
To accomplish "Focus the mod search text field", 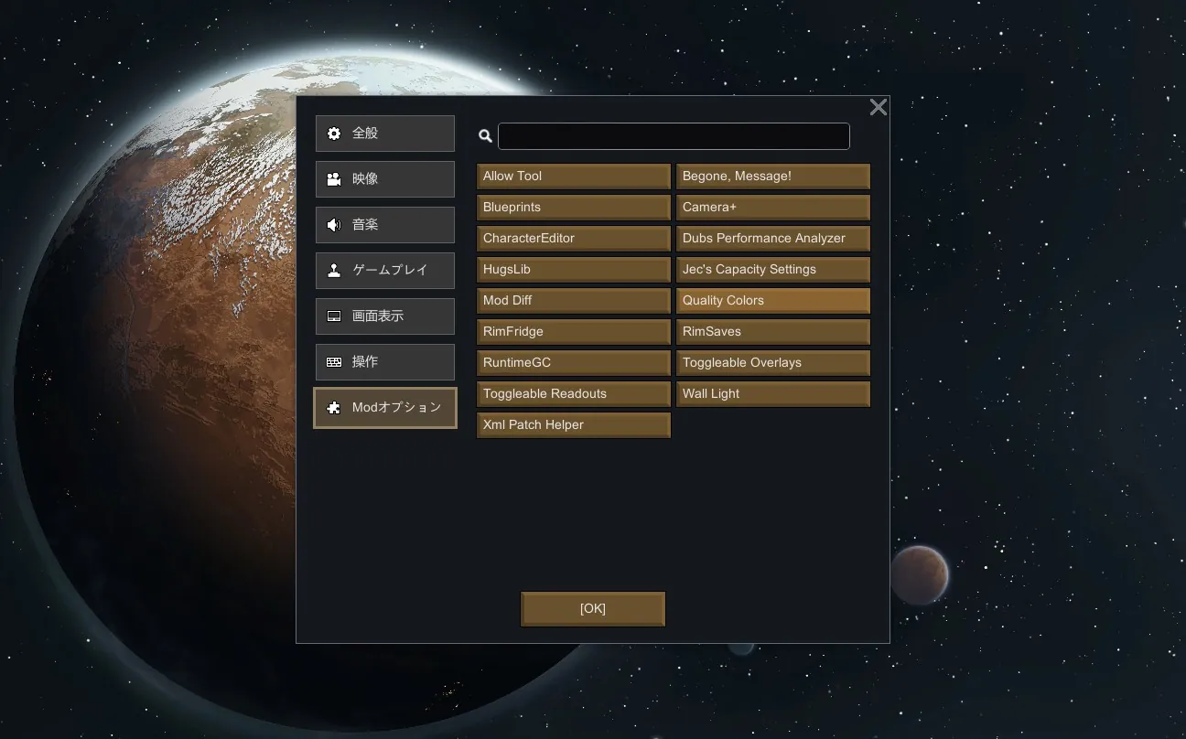I will 674,136.
